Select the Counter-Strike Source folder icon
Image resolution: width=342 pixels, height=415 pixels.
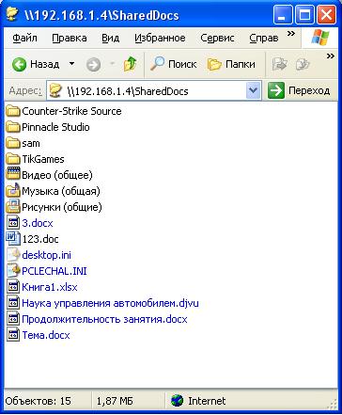coord(13,111)
